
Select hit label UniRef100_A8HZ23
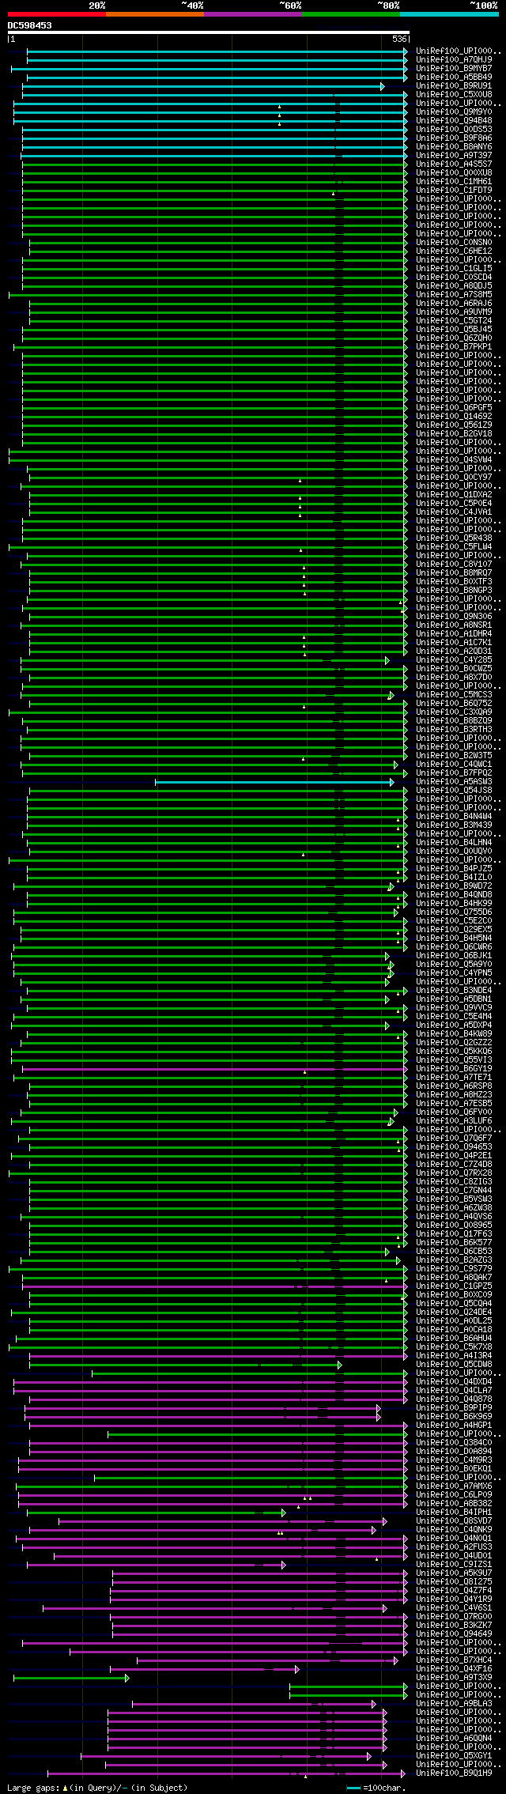[454, 1095]
